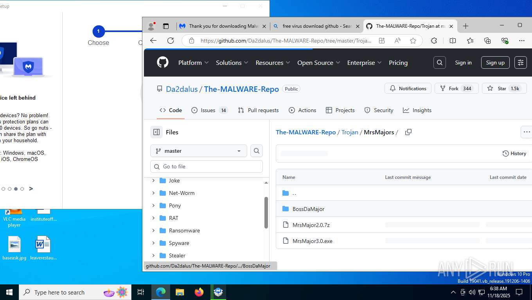Open the Pricing link

tap(398, 62)
